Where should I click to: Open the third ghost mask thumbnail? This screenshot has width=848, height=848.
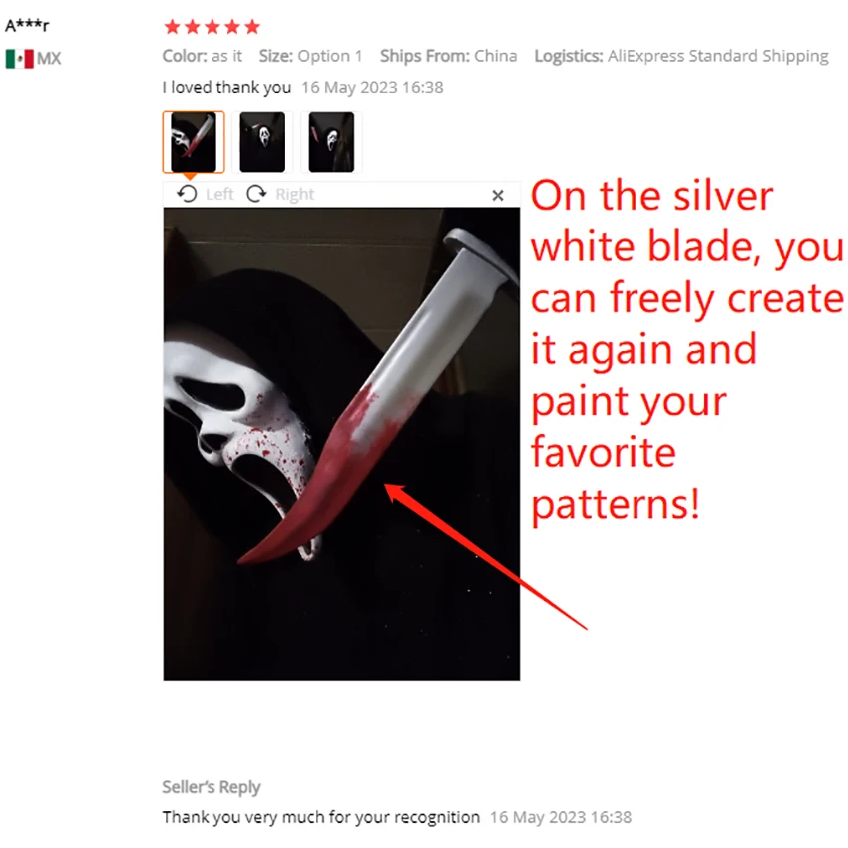(331, 142)
